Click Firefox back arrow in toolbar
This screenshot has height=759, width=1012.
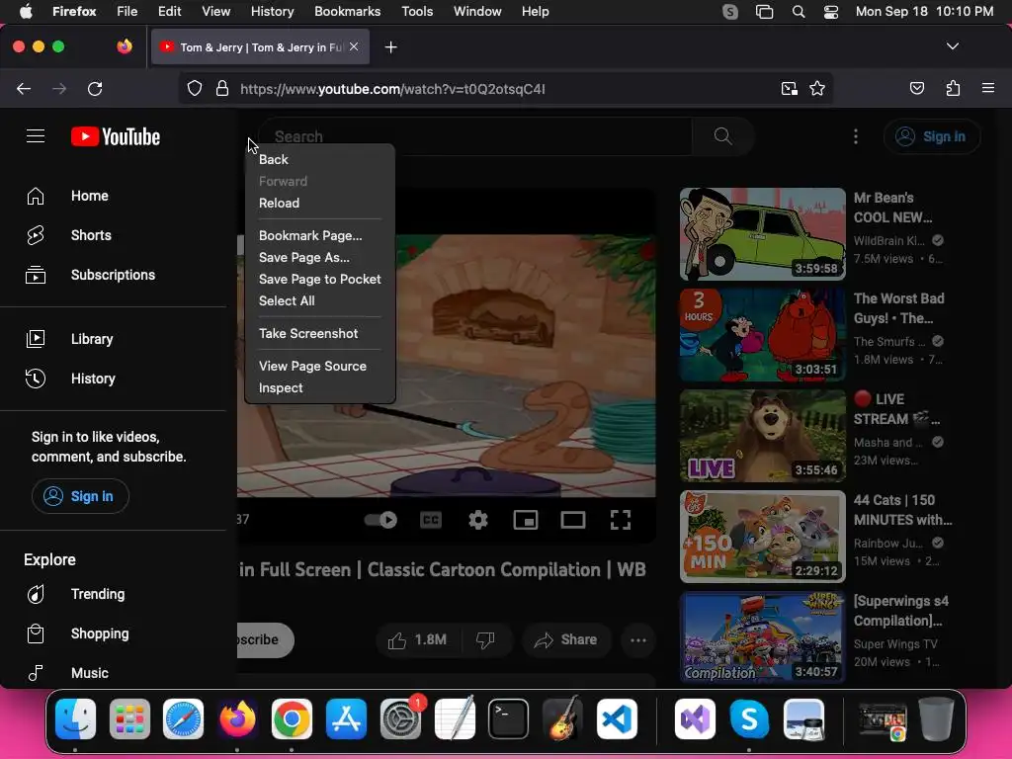24,88
